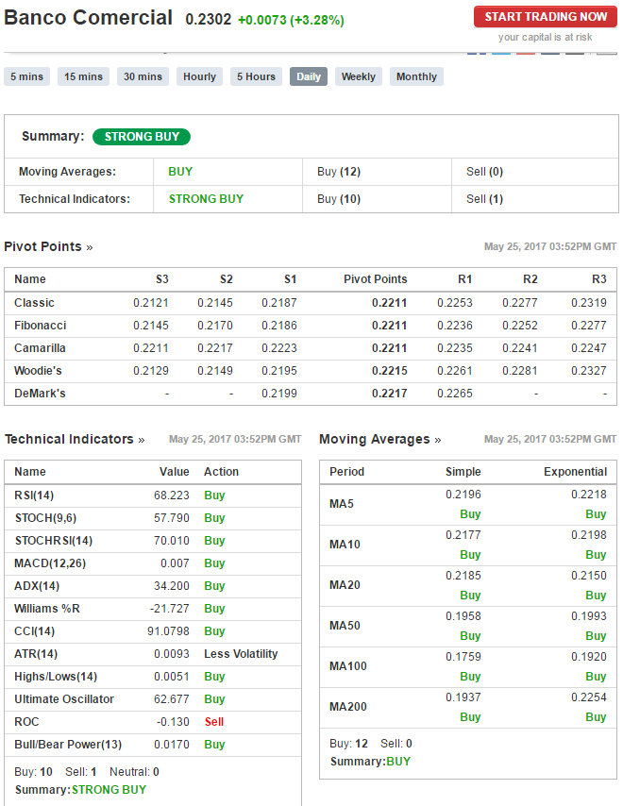Click the Ultimate Oscillator value 62.677
The image size is (623, 806).
click(x=171, y=699)
